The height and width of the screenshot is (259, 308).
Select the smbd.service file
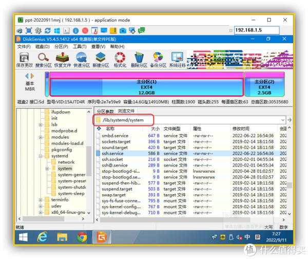[x=115, y=136]
